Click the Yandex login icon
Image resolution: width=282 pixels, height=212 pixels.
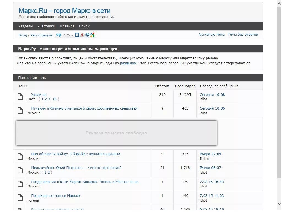pyautogui.click(x=82, y=35)
